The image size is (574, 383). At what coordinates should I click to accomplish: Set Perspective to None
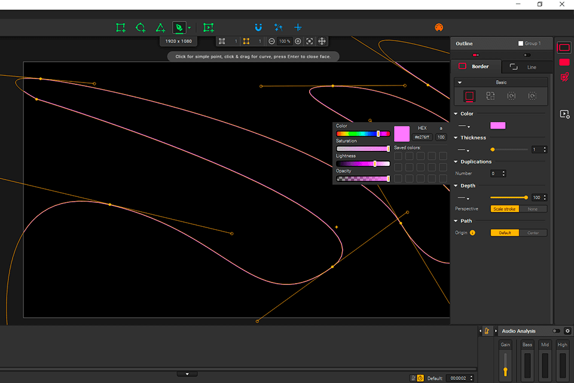(533, 209)
